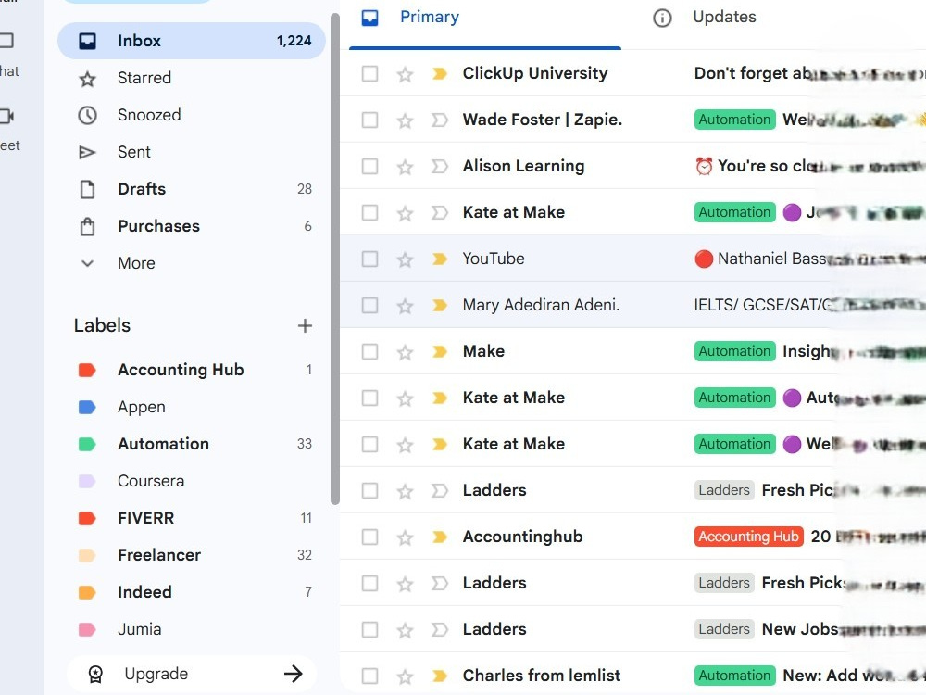The height and width of the screenshot is (695, 926).
Task: Toggle importance marker on Make email
Action: point(439,351)
